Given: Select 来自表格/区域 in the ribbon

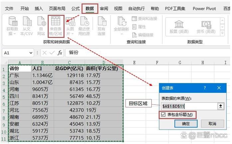Looking at the screenshot, I should (x=56, y=26).
